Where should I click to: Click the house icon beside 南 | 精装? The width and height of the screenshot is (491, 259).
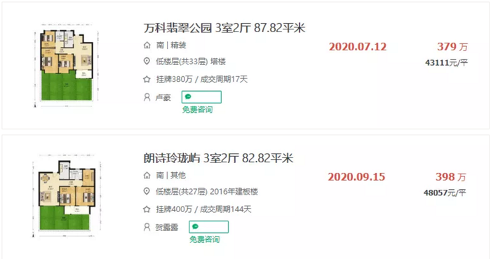[147, 45]
